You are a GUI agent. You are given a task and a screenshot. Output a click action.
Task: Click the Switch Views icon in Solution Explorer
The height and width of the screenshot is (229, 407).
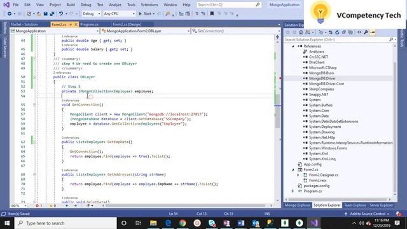[308, 32]
